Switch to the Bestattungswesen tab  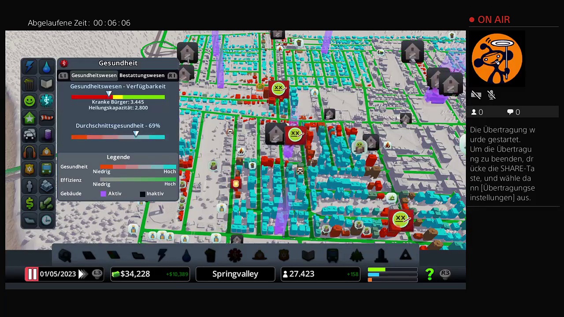141,75
